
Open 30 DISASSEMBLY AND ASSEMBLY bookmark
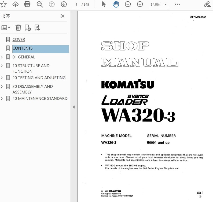[x=33, y=89]
